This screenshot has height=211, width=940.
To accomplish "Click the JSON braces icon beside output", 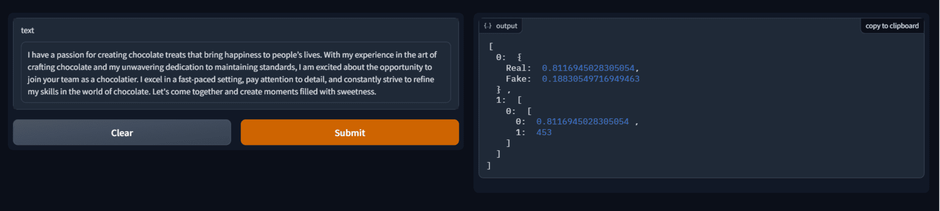I will click(x=488, y=26).
